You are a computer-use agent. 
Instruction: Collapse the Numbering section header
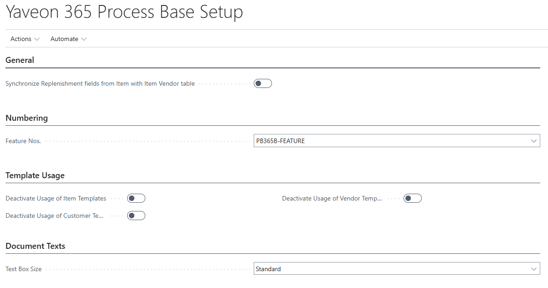point(27,118)
